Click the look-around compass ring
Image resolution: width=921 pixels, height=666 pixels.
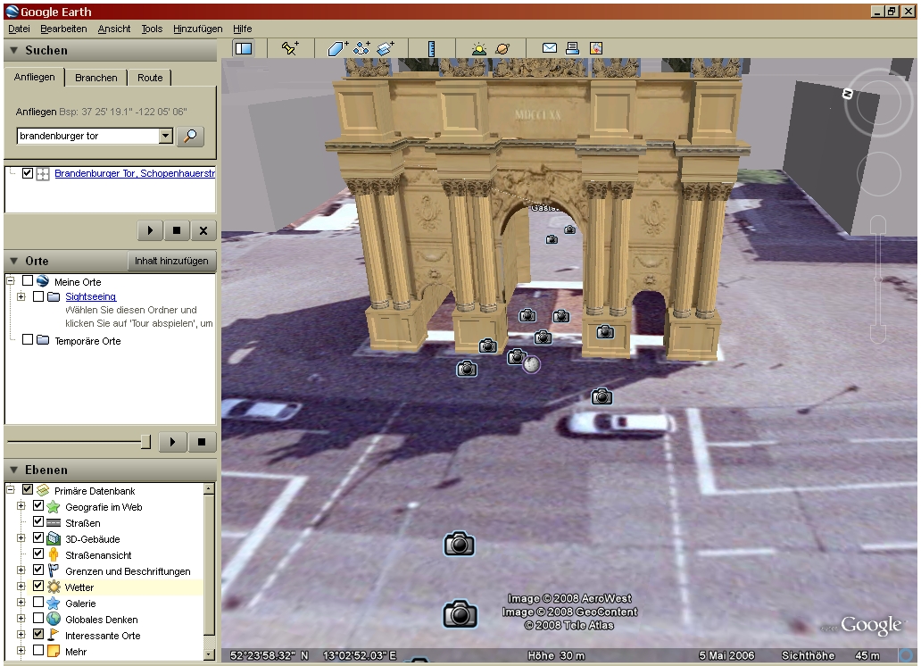click(878, 103)
